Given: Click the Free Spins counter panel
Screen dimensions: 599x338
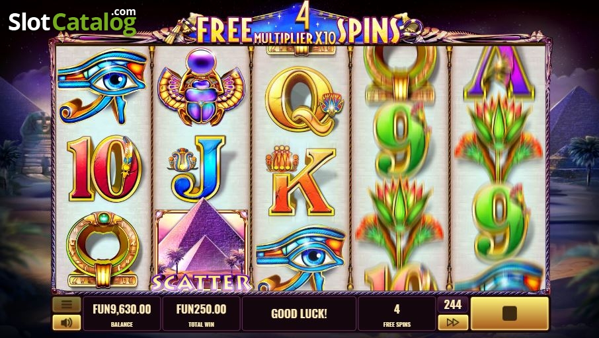Looking at the screenshot, I should point(397,314).
